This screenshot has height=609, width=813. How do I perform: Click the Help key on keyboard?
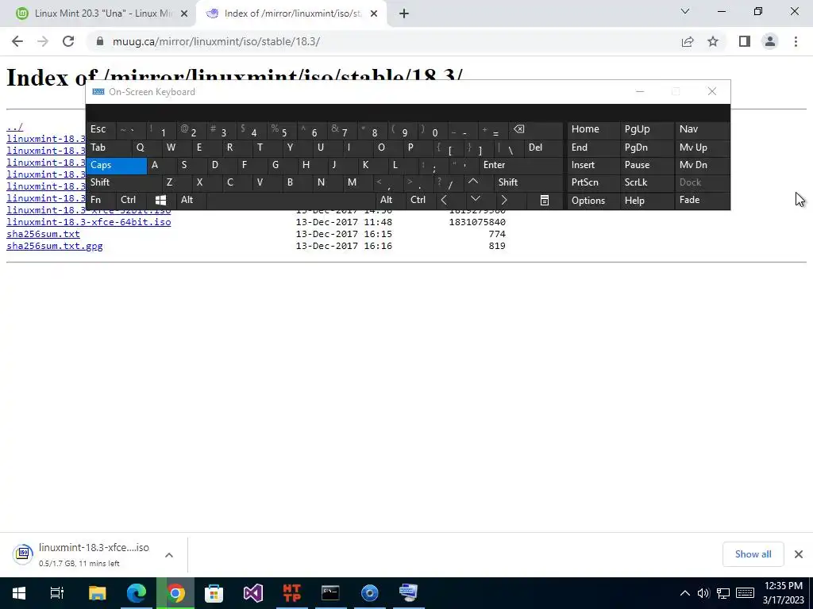click(646, 201)
